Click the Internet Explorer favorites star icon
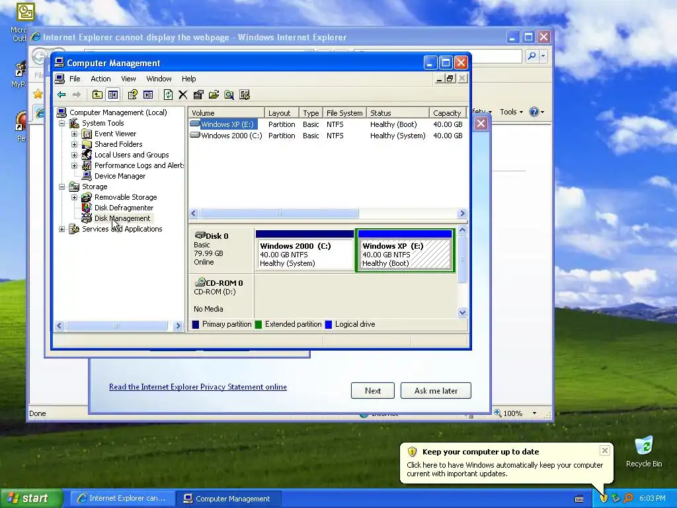Viewport: 677px width, 508px height. coord(38,94)
